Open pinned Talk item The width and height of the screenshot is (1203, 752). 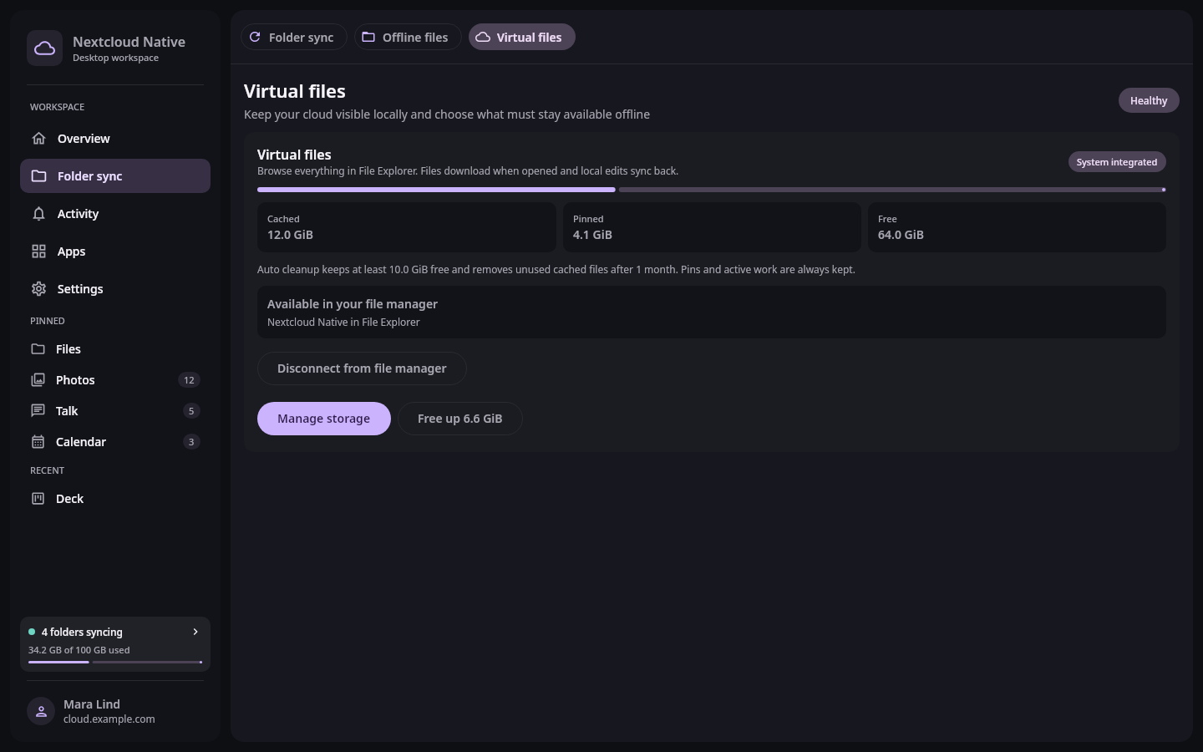(115, 410)
